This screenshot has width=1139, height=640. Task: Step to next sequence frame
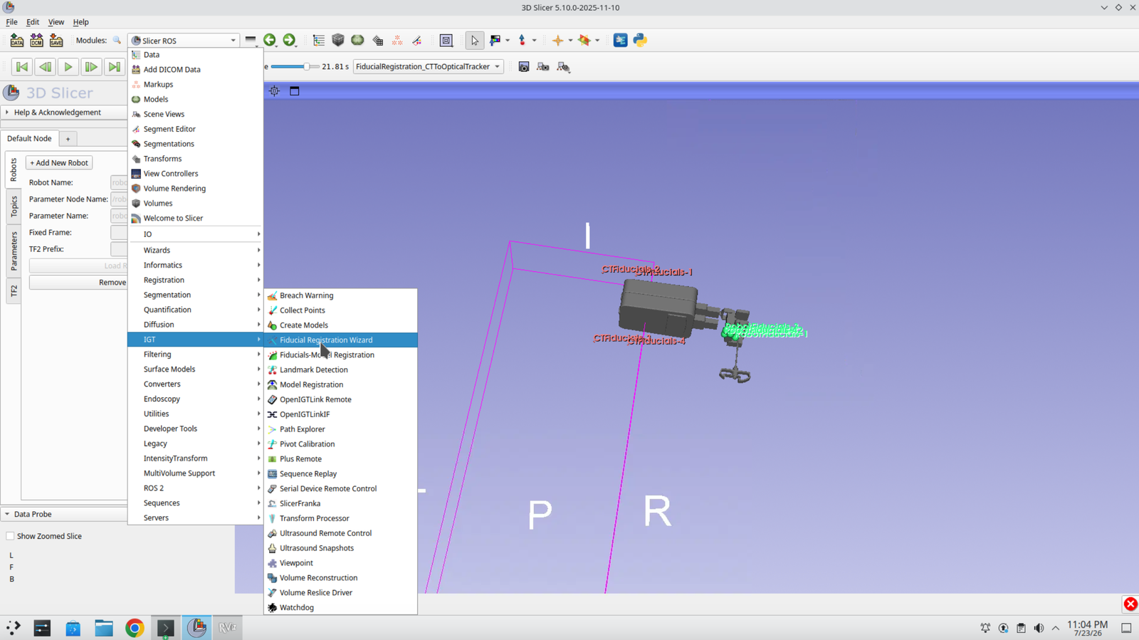coord(91,67)
